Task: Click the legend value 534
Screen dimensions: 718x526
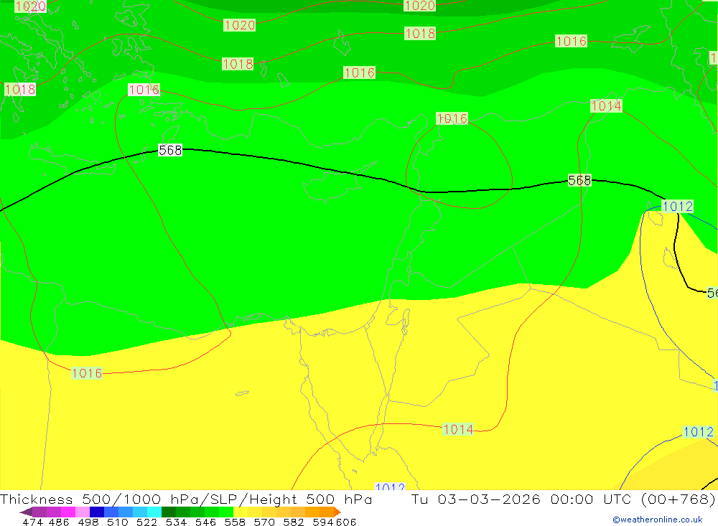Action: 176,522
